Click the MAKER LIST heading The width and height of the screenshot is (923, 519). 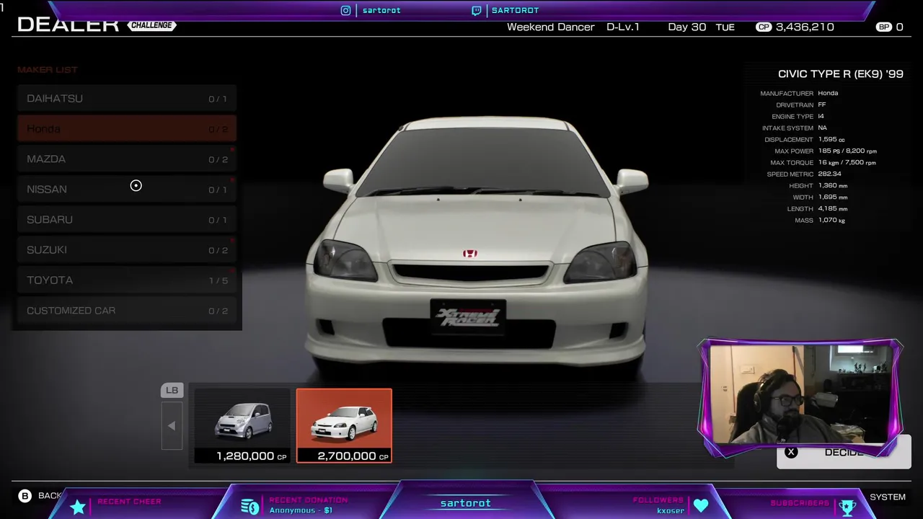pyautogui.click(x=47, y=70)
